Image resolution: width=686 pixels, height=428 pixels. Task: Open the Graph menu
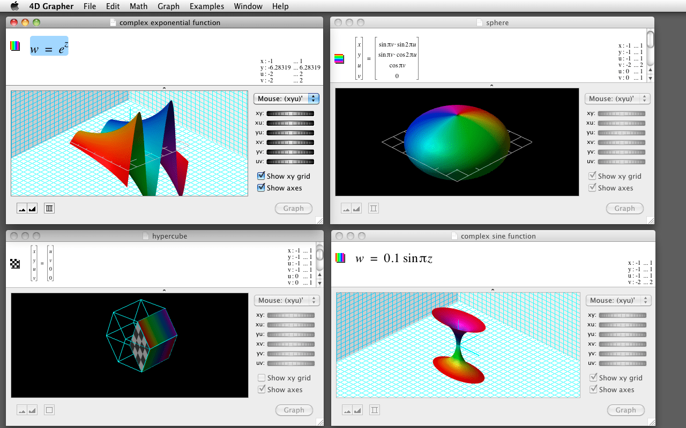(169, 6)
